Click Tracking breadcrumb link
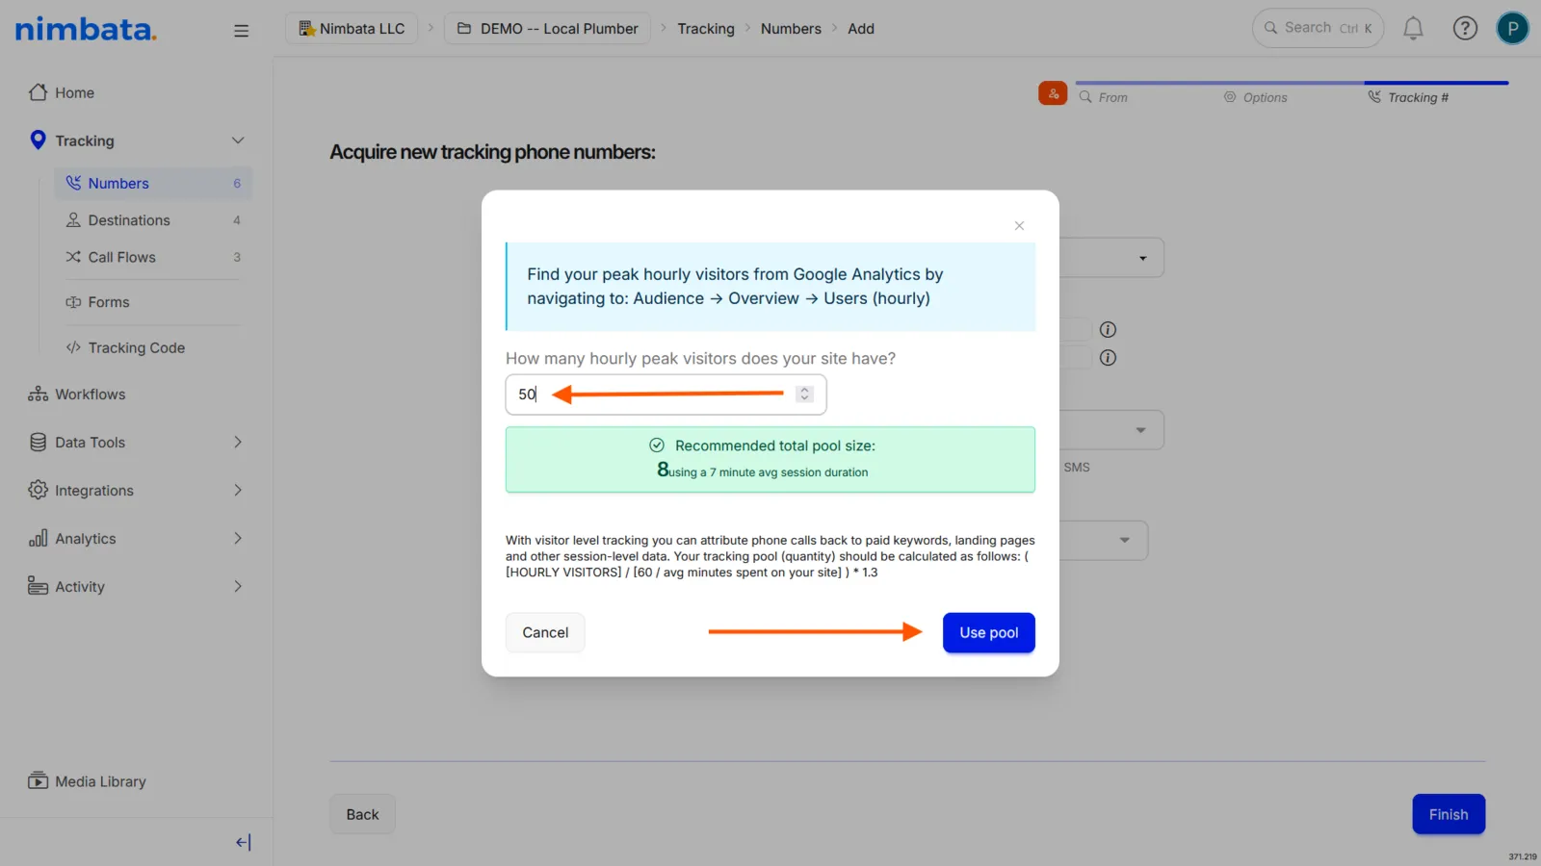The height and width of the screenshot is (866, 1541). pyautogui.click(x=706, y=29)
